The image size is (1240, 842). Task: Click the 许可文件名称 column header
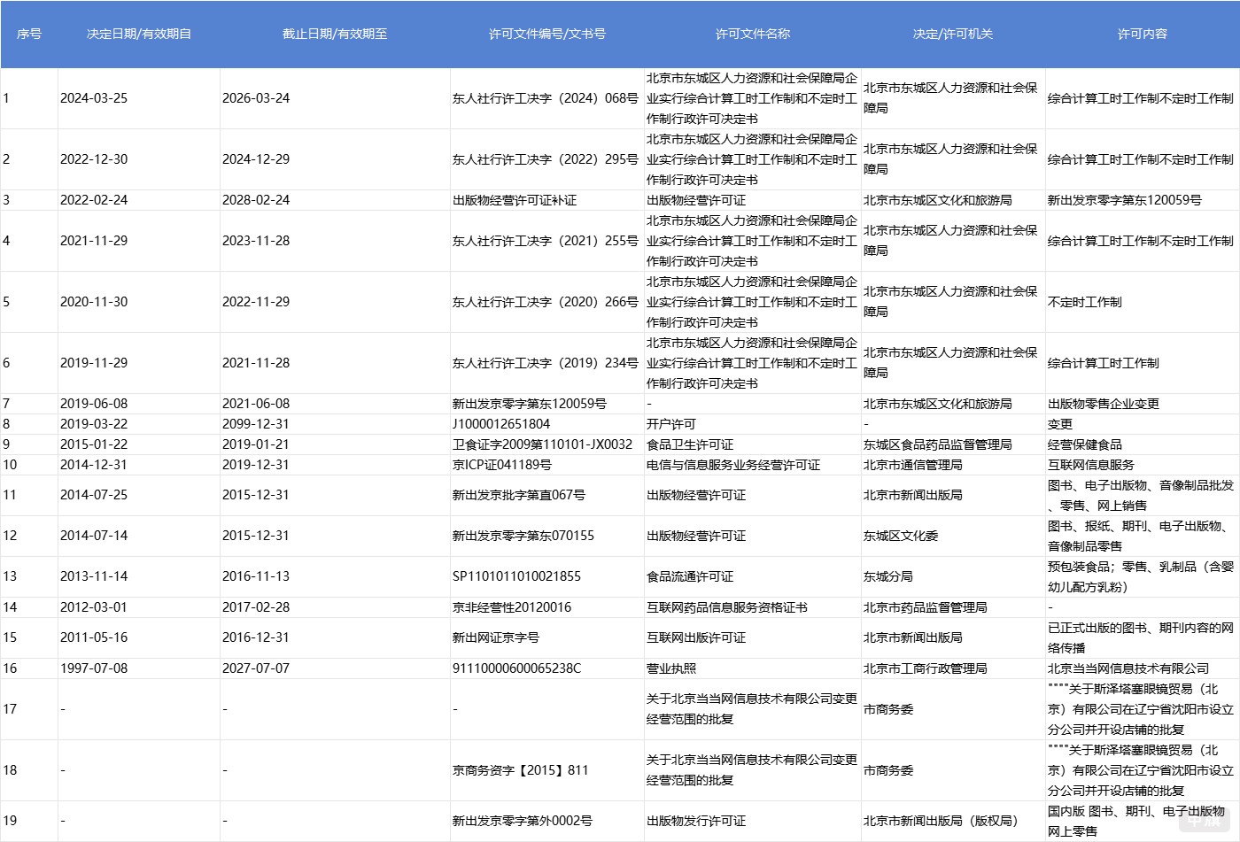point(751,35)
